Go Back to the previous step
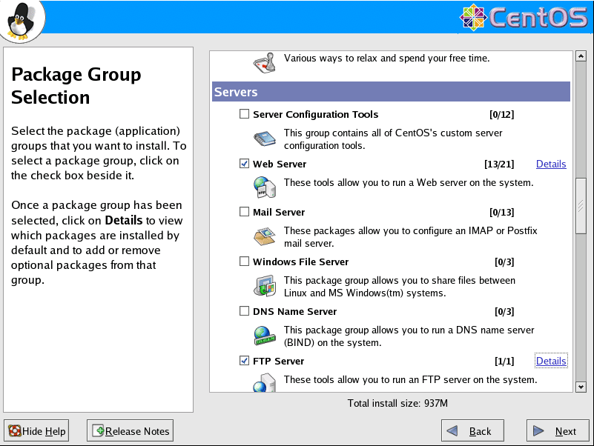 [472, 430]
